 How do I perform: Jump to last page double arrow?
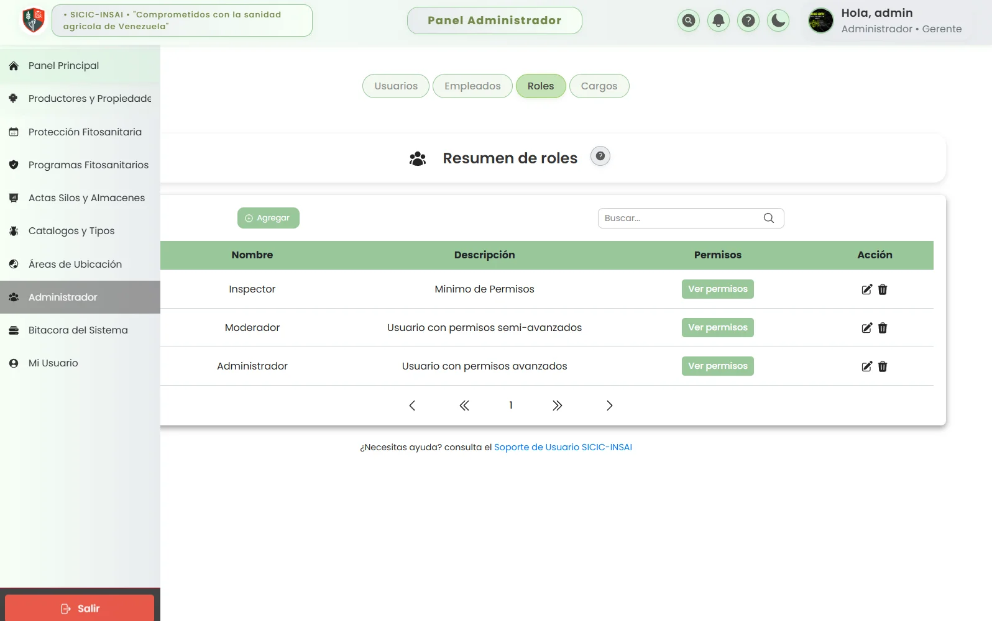(x=558, y=406)
